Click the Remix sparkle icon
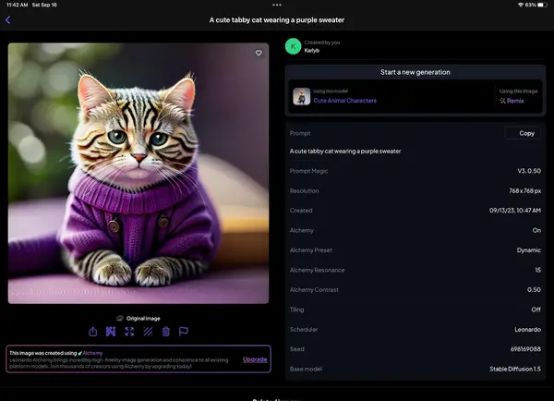554x401 pixels. (x=503, y=101)
